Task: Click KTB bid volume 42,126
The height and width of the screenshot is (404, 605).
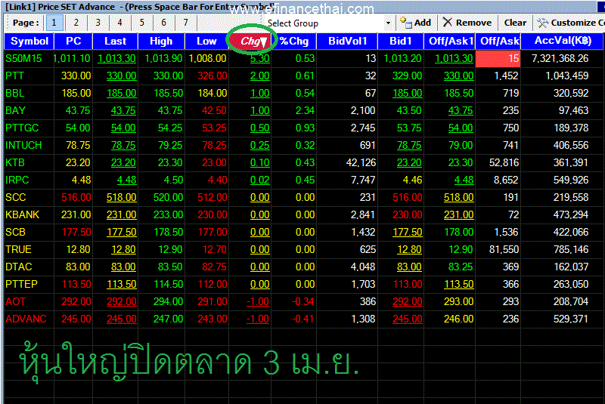Action: pyautogui.click(x=361, y=162)
